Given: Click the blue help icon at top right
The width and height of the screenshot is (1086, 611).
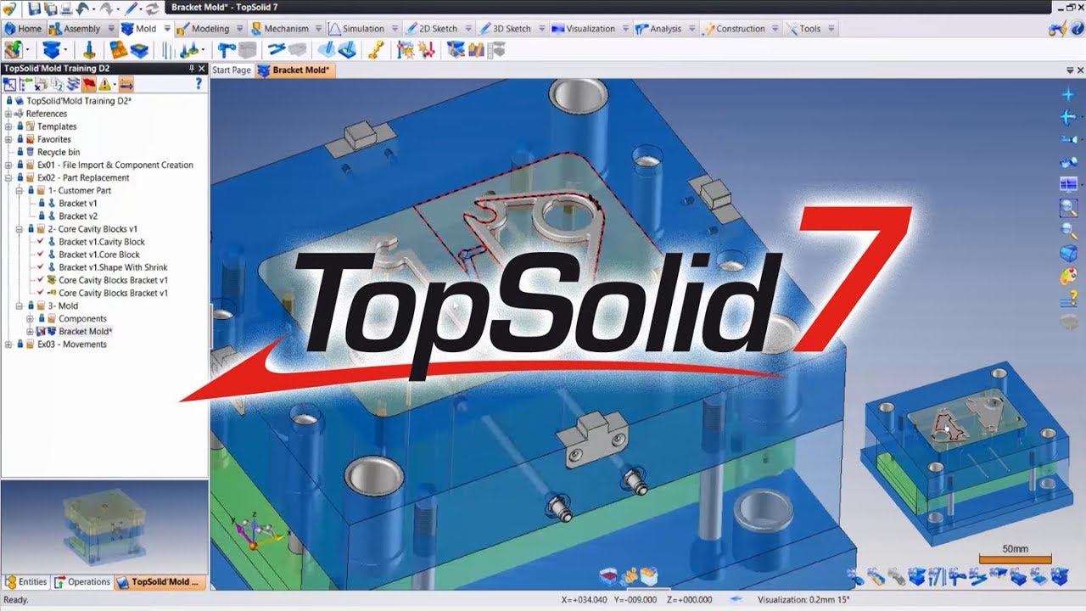Looking at the screenshot, I should pyautogui.click(x=1076, y=29).
